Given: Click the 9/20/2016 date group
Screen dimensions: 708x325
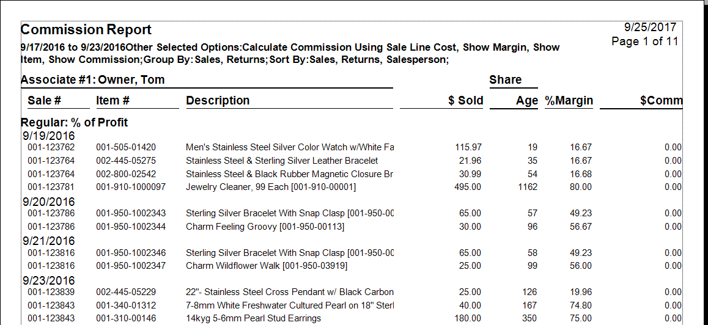Looking at the screenshot, I should tap(48, 202).
